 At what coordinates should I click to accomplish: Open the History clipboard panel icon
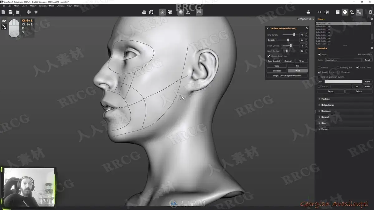click(x=338, y=12)
